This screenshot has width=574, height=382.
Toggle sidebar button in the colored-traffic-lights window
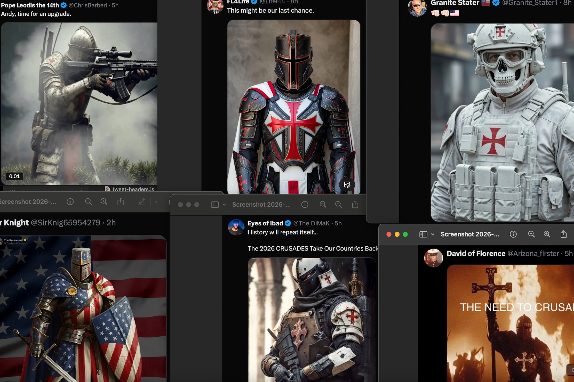tap(423, 234)
